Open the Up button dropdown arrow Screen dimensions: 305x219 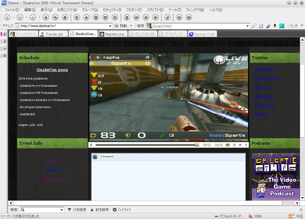(39, 18)
